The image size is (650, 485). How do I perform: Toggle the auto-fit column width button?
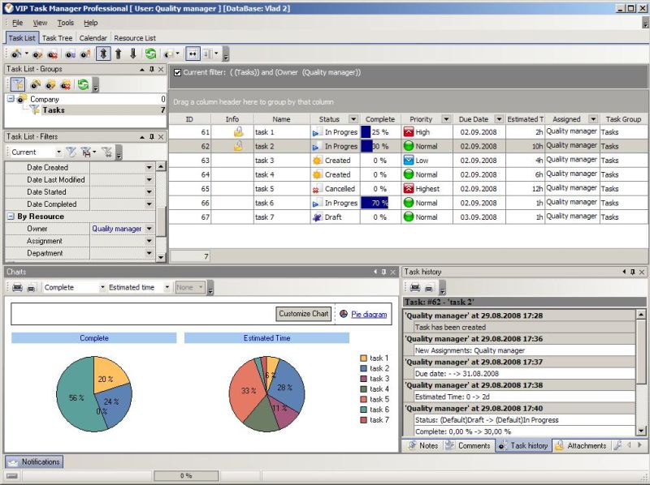[193, 54]
